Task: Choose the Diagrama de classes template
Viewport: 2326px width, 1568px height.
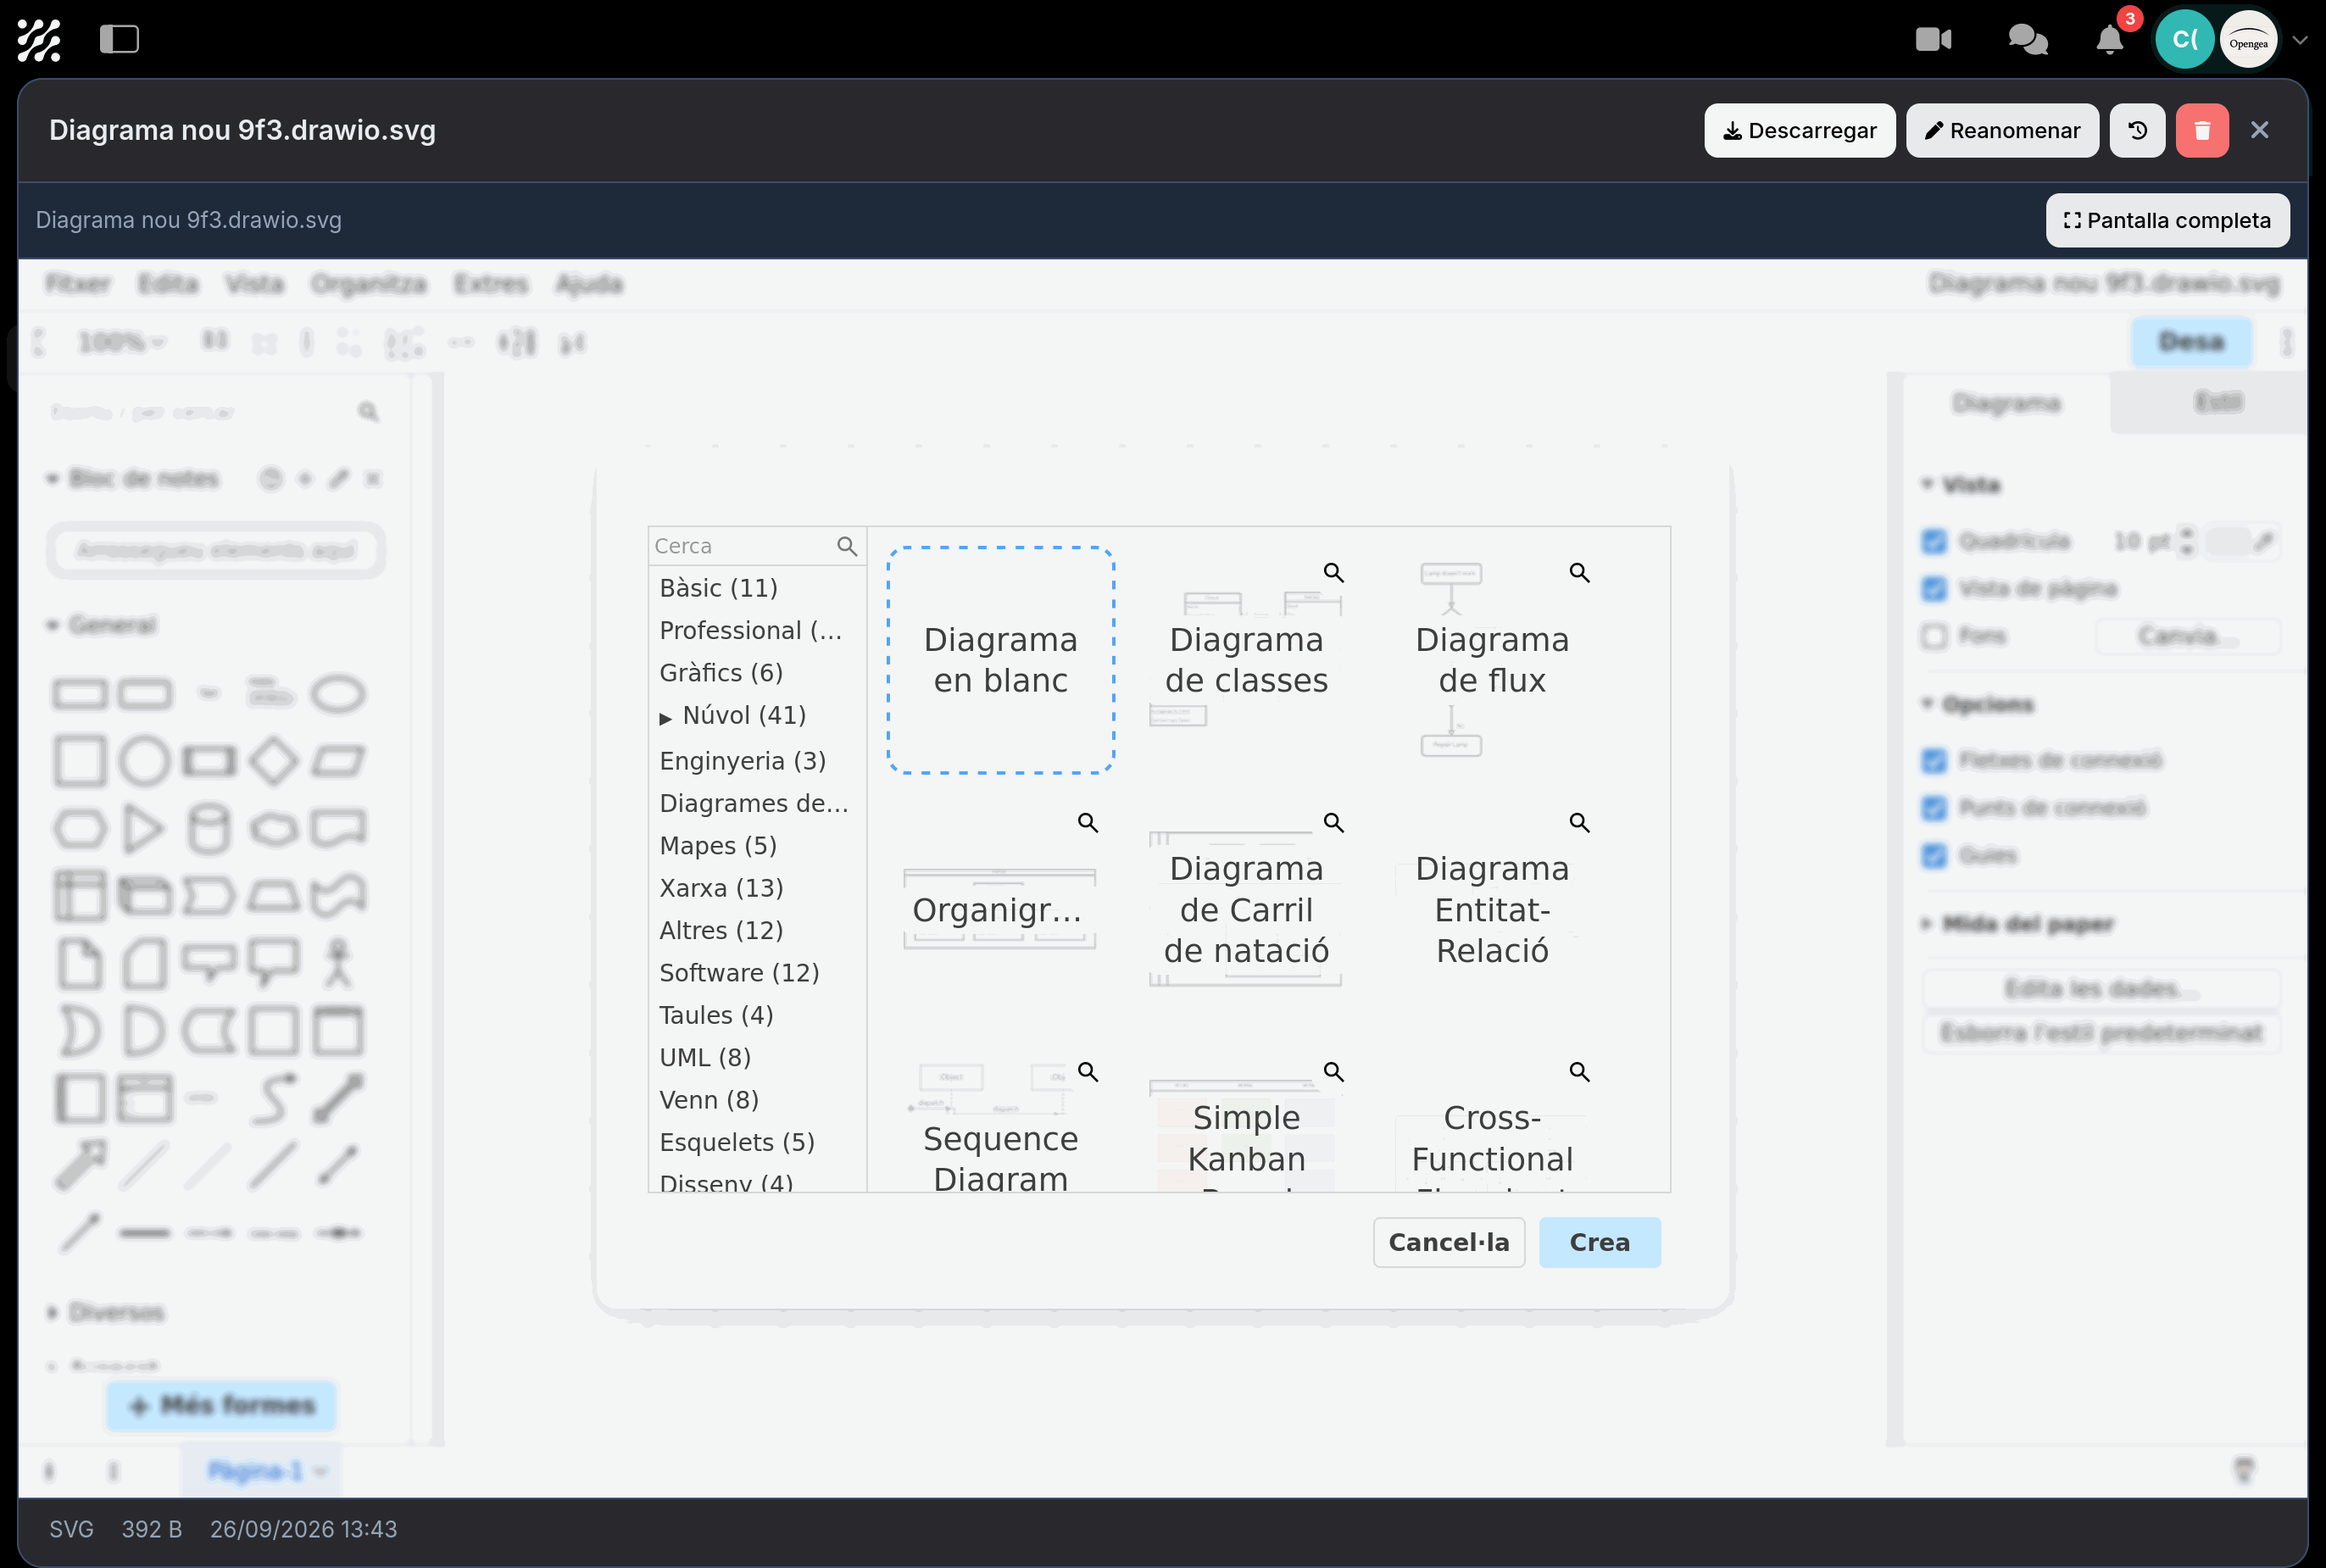Action: click(1246, 660)
